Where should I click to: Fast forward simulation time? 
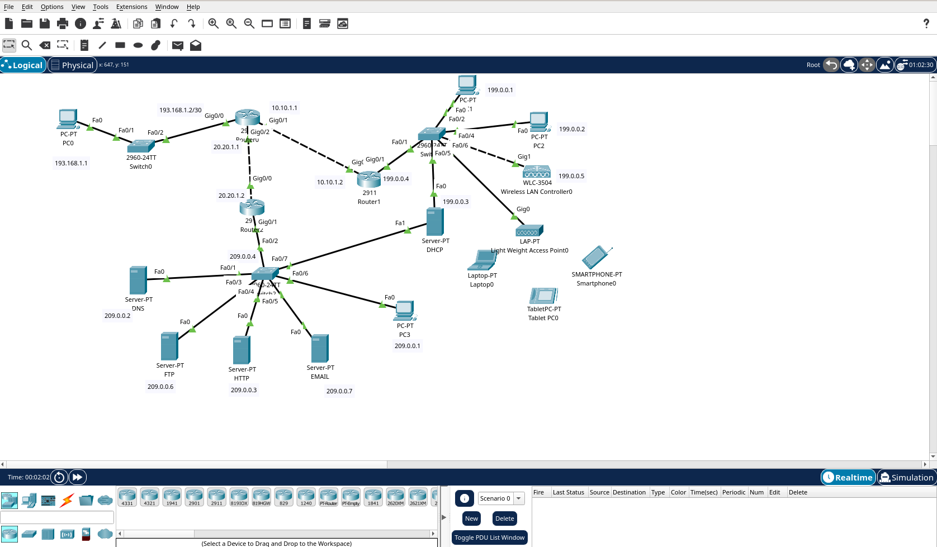(x=78, y=477)
